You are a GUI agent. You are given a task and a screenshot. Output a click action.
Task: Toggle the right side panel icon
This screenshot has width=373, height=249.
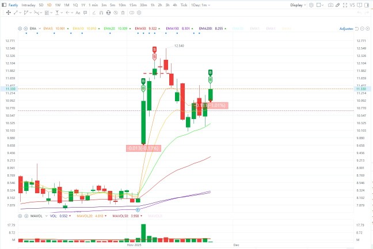(367, 5)
